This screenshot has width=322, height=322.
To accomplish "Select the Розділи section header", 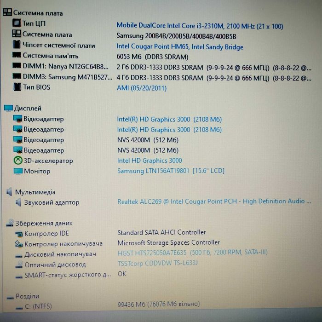I will (27, 296).
